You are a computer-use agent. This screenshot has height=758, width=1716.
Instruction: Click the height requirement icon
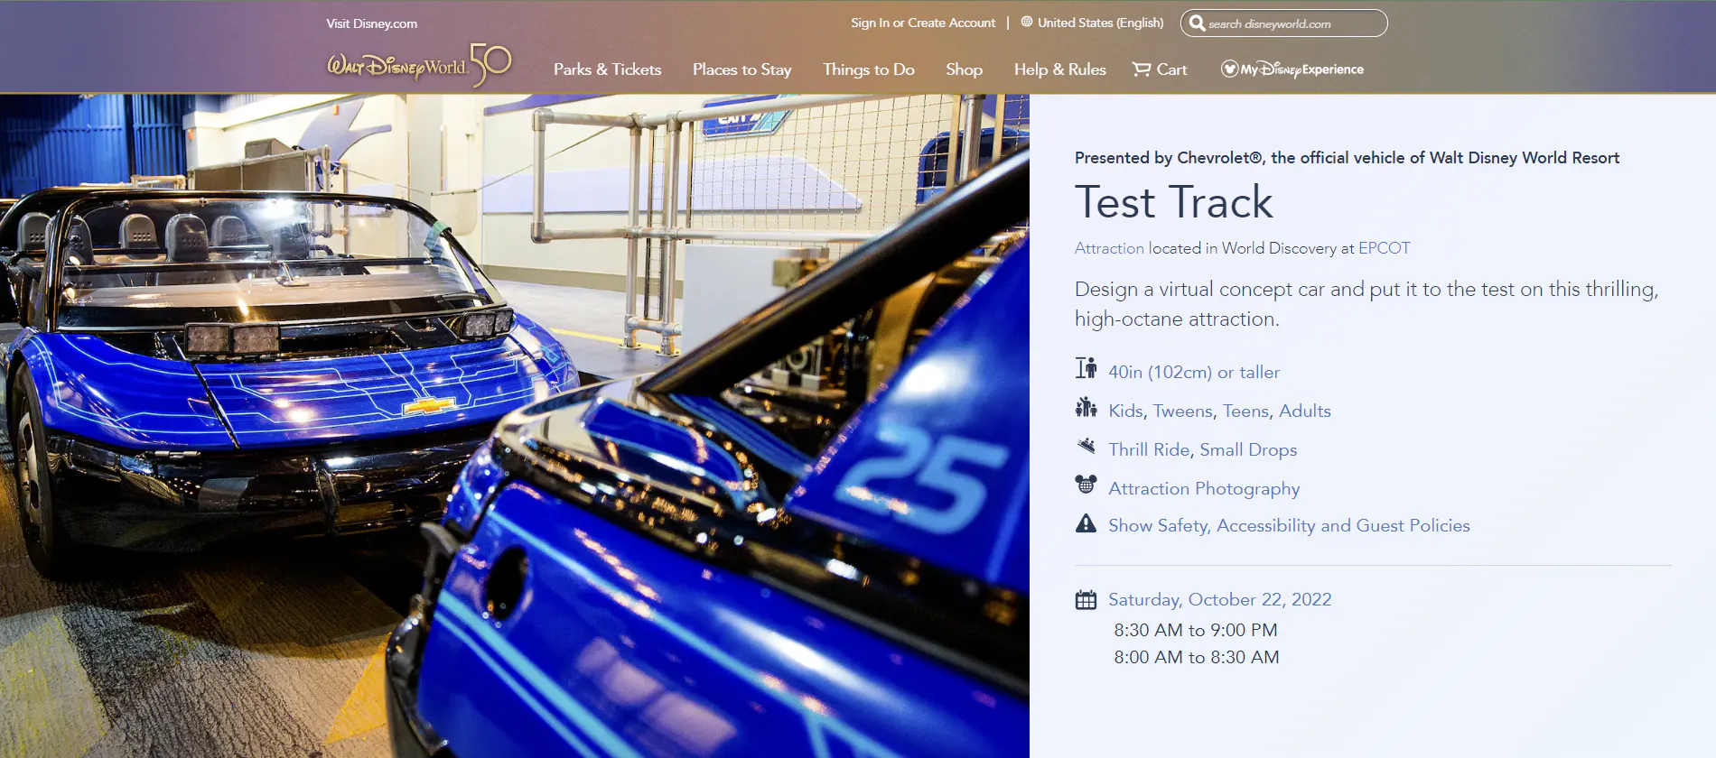(x=1086, y=368)
